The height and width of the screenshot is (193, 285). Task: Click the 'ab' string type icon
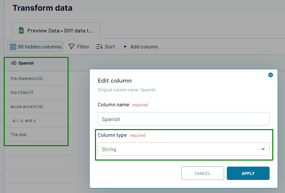[x=14, y=63]
